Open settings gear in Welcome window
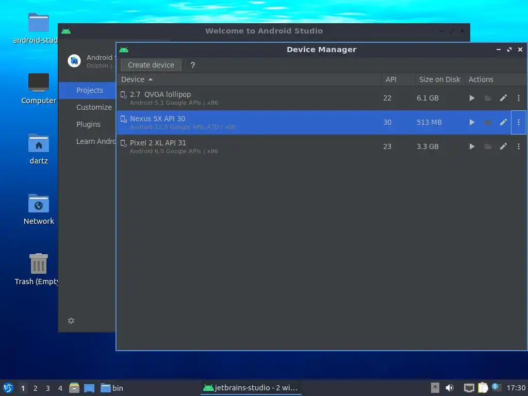528x396 pixels. tap(71, 321)
